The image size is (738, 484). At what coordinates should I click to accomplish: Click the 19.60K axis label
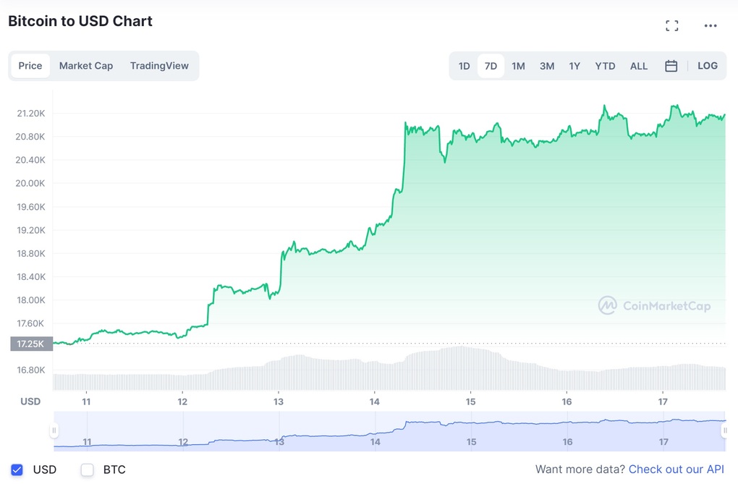tap(31, 207)
